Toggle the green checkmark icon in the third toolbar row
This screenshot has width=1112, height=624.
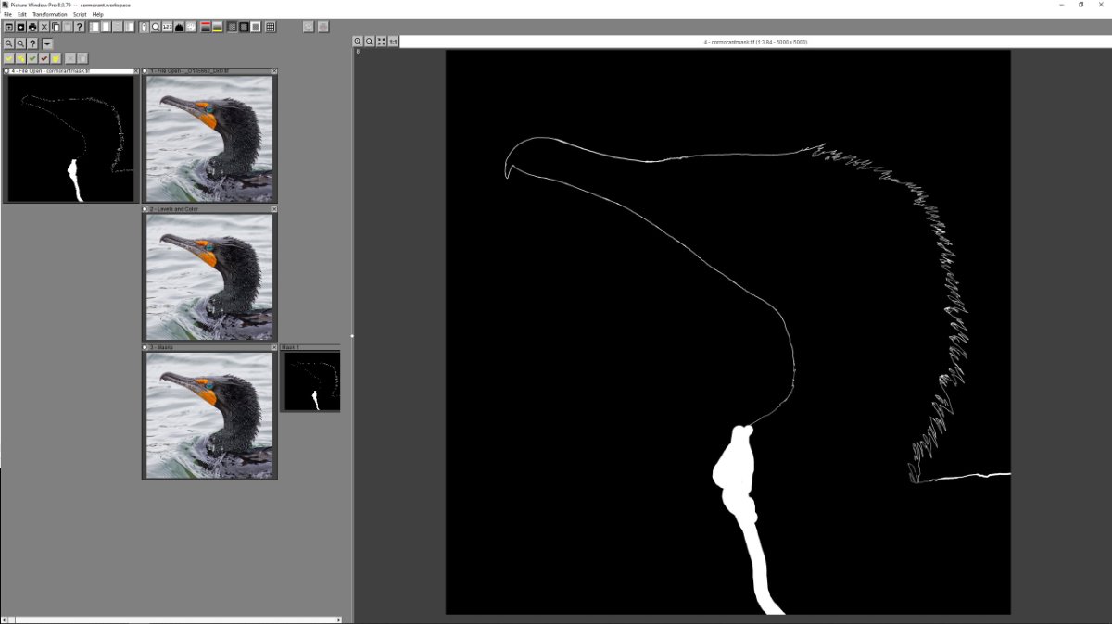pos(32,57)
